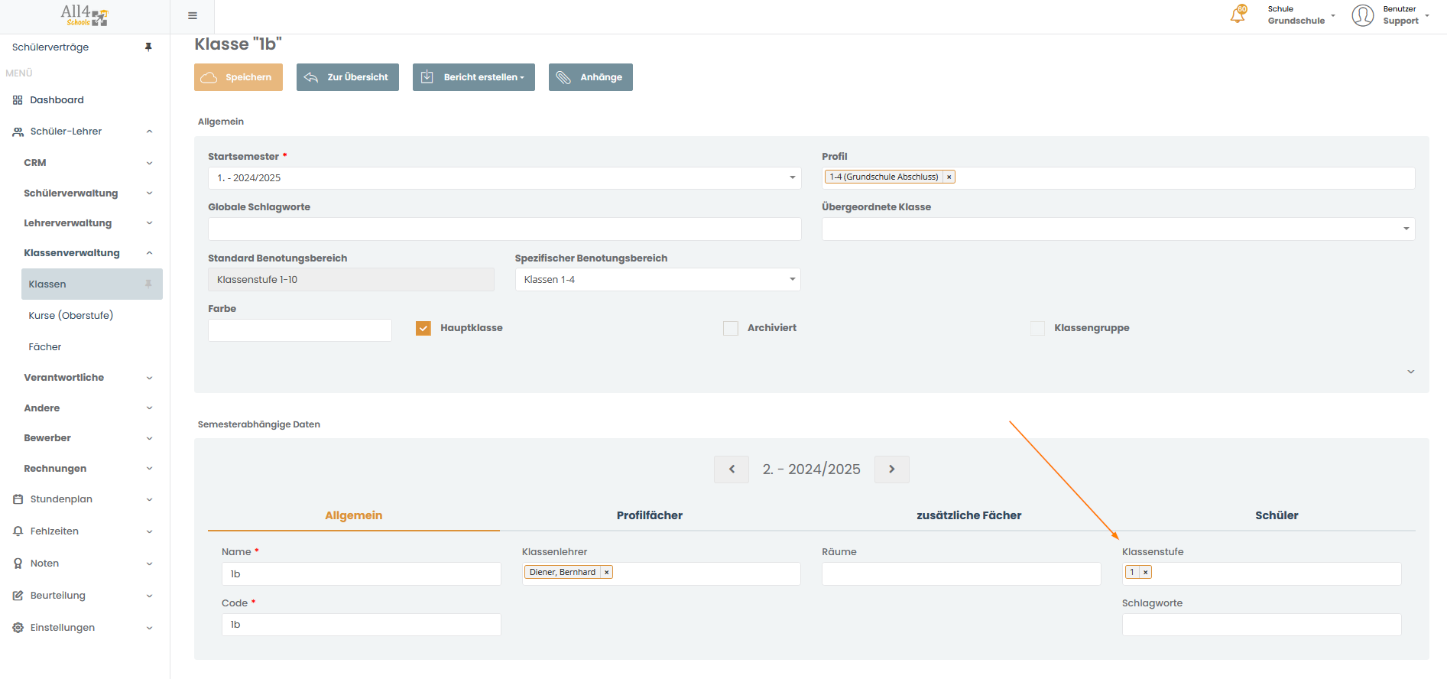Viewport: 1447px width, 679px height.
Task: Uncheck the Hauptklasse checkbox
Action: tap(423, 328)
